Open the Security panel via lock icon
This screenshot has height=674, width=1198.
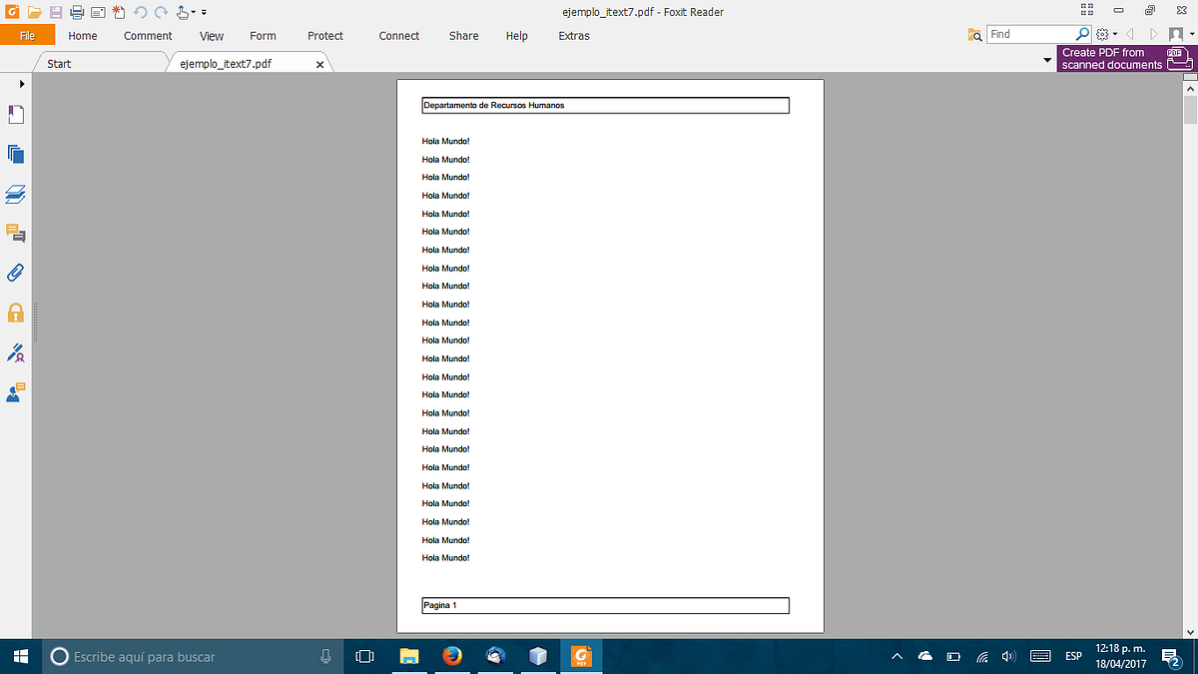(x=15, y=313)
